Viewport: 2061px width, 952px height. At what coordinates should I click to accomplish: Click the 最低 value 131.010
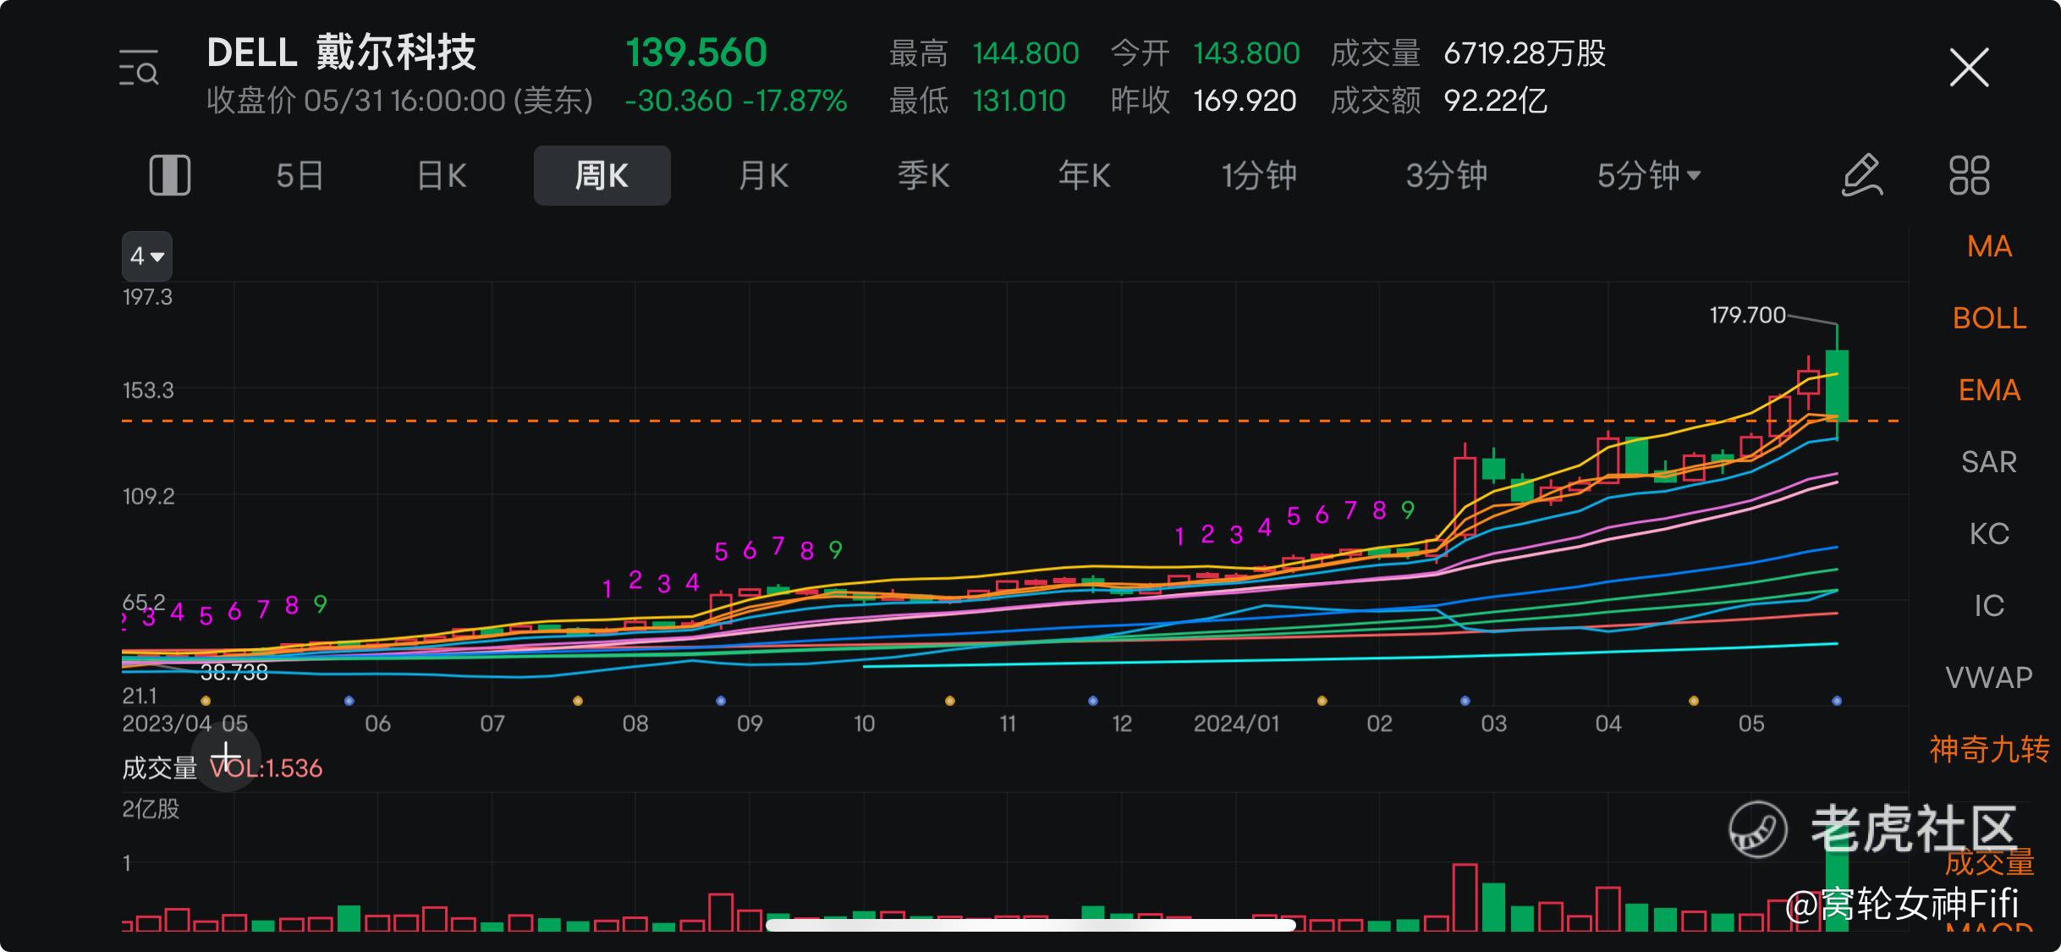[x=1019, y=101]
